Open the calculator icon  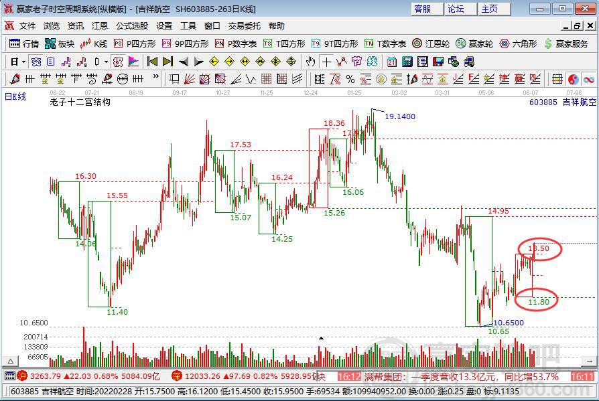(x=407, y=62)
